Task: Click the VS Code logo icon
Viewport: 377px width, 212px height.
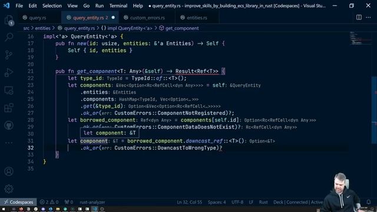Action: click(x=6, y=5)
